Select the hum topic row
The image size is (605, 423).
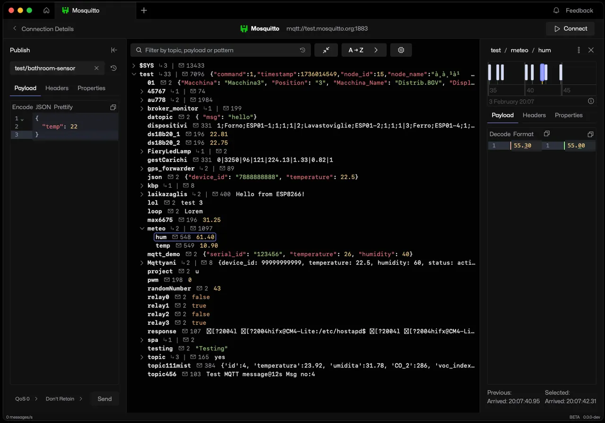coord(185,237)
